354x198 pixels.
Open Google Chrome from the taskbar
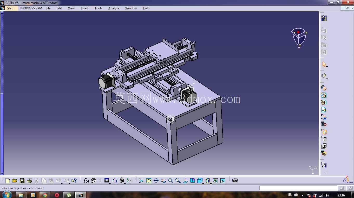pyautogui.click(x=45, y=195)
